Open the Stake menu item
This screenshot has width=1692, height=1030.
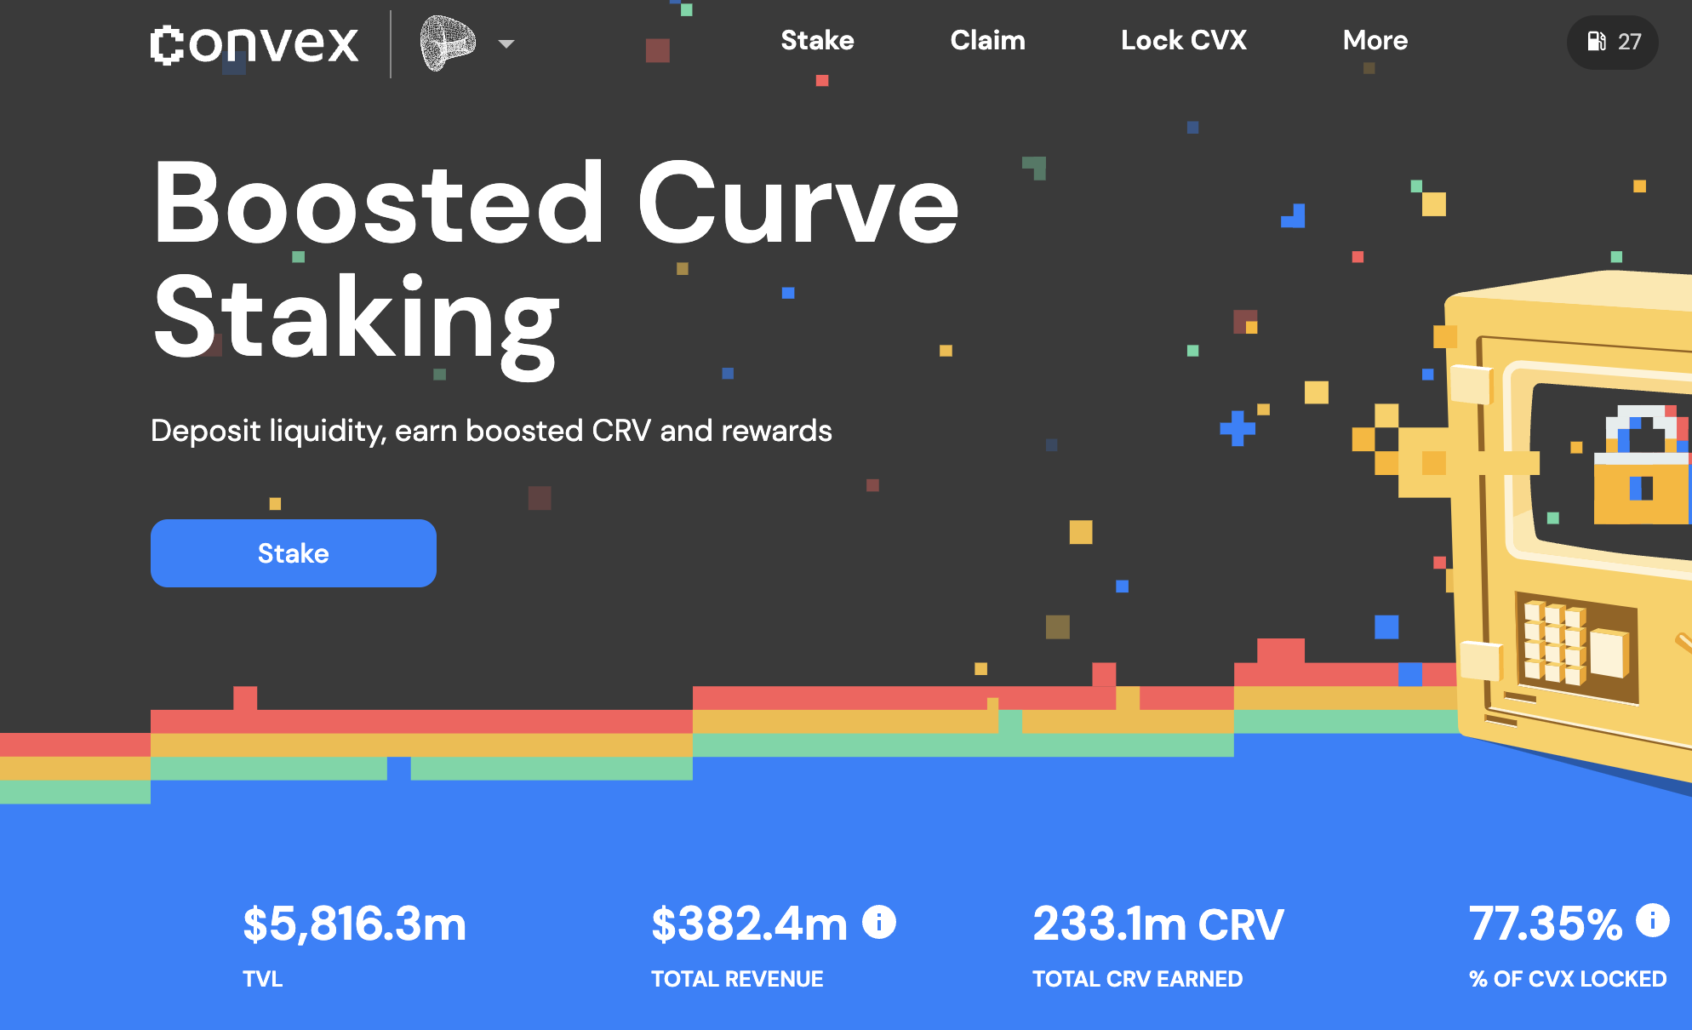817,40
